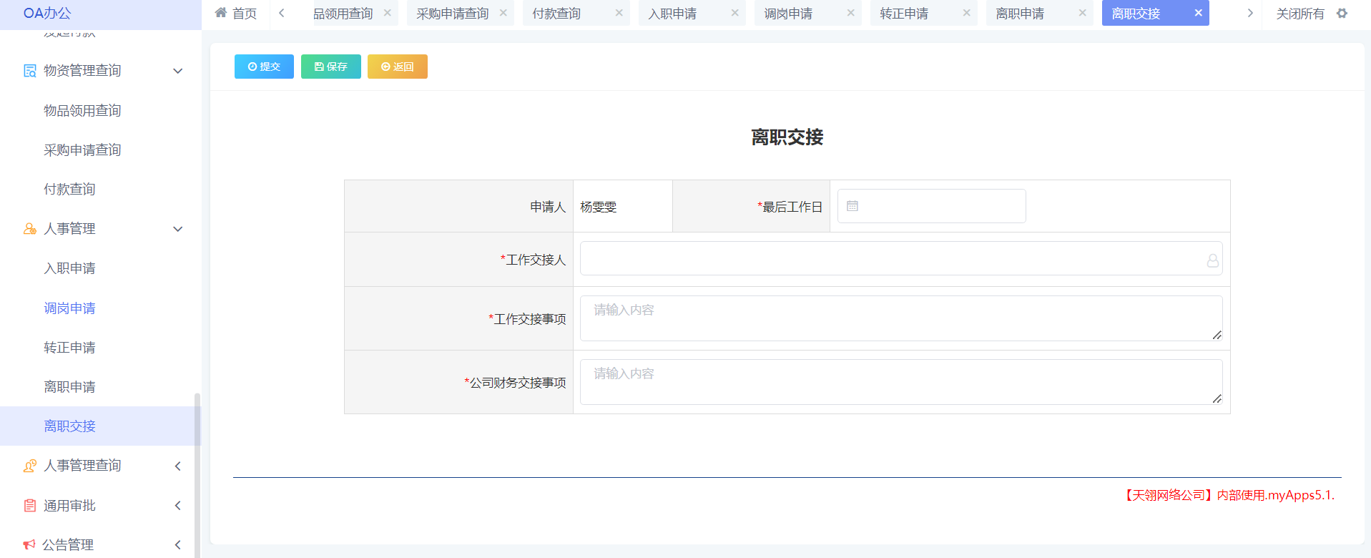Switch to the 入职申请 tab
Image resolution: width=1371 pixels, height=558 pixels.
(672, 14)
